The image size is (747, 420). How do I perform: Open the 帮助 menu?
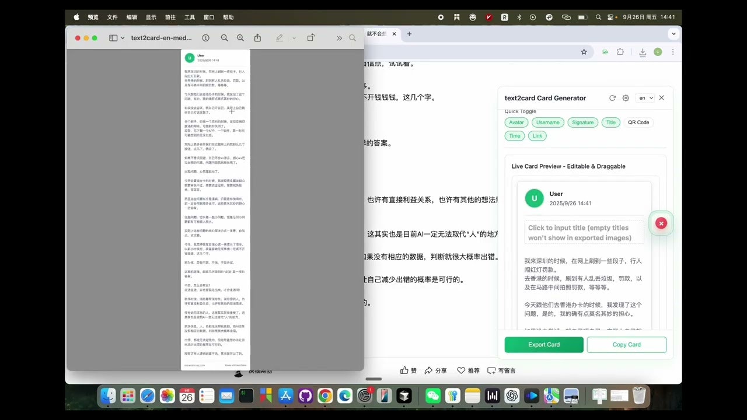[x=228, y=17]
